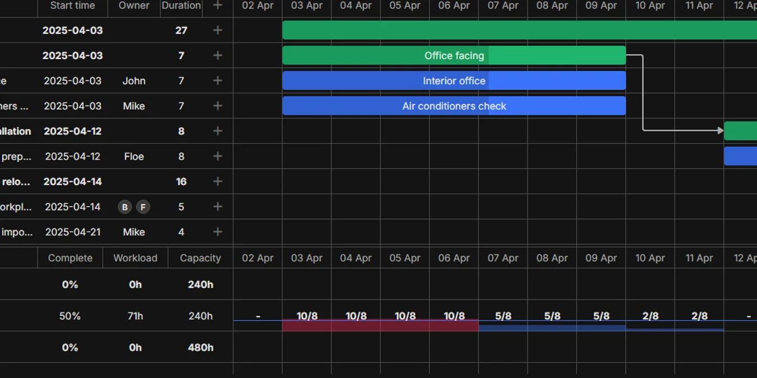Click the plus icon in Mike's 7-day task row

pos(218,106)
